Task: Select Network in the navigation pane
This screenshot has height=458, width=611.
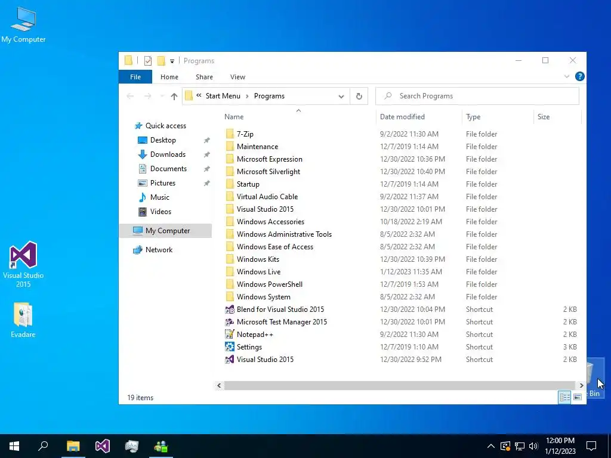Action: click(159, 250)
